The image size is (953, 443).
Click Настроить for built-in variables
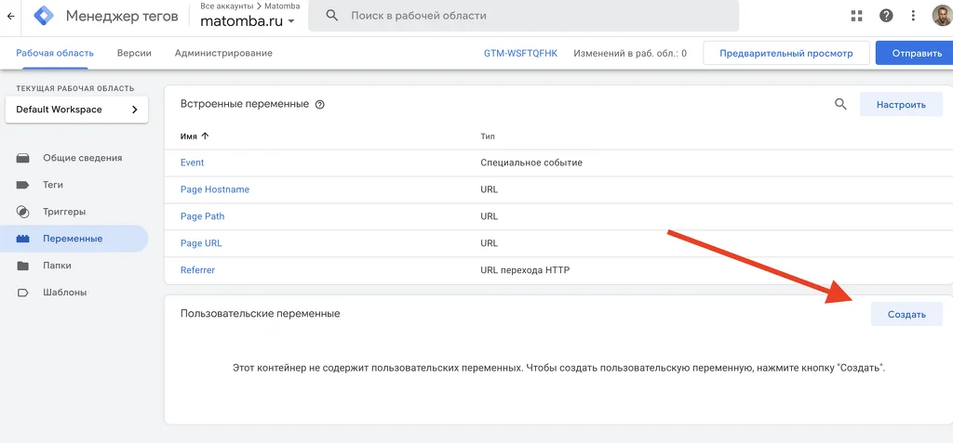(x=901, y=104)
